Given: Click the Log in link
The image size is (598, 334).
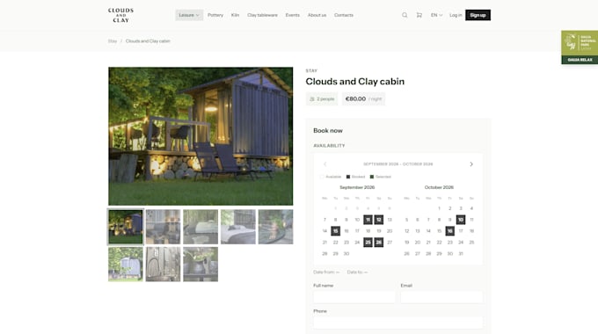Looking at the screenshot, I should tap(456, 15).
